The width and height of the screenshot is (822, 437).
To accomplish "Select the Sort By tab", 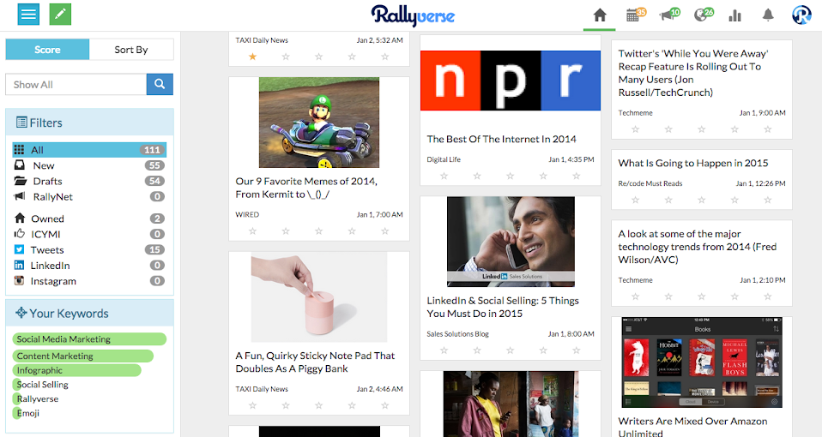I will click(x=131, y=50).
